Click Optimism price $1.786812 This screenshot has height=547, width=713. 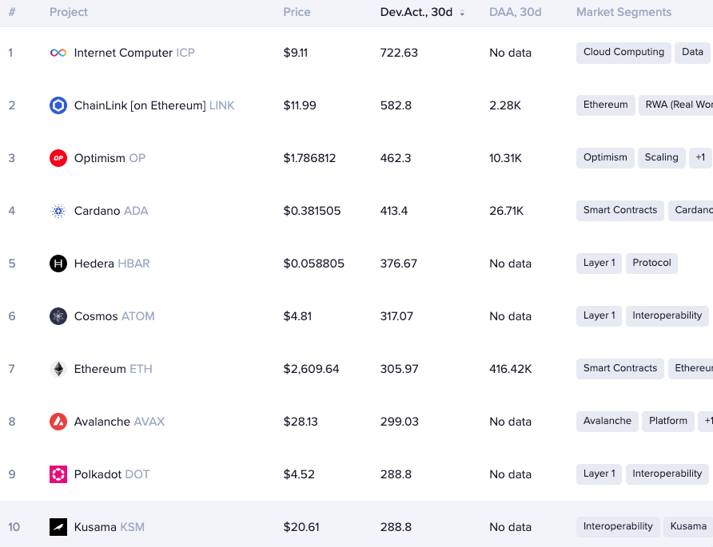[x=309, y=158]
